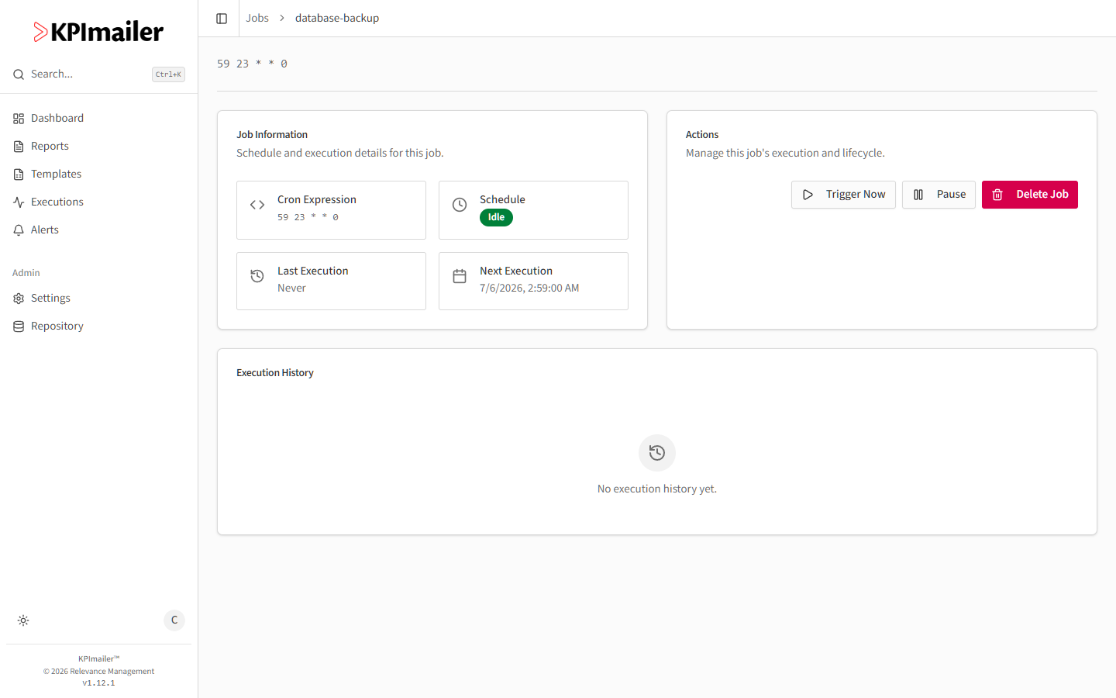This screenshot has width=1116, height=698.
Task: Click the cron value in the Cron Expression card
Action: coord(308,217)
